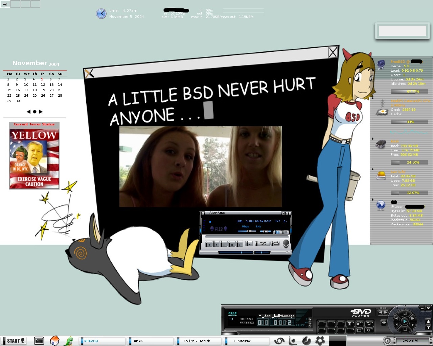433x346 pixels.
Task: Launch the terminal icon in the taskbar
Action: click(x=39, y=341)
